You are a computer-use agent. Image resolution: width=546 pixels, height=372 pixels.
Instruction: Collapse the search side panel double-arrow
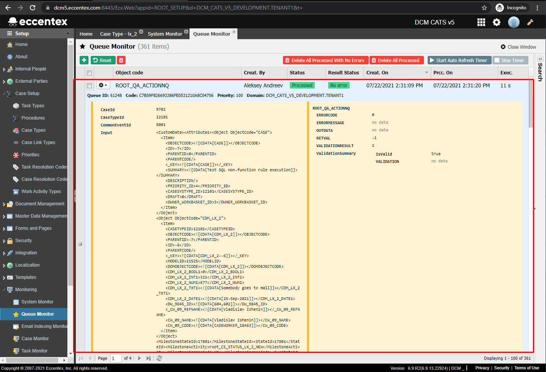[x=540, y=59]
